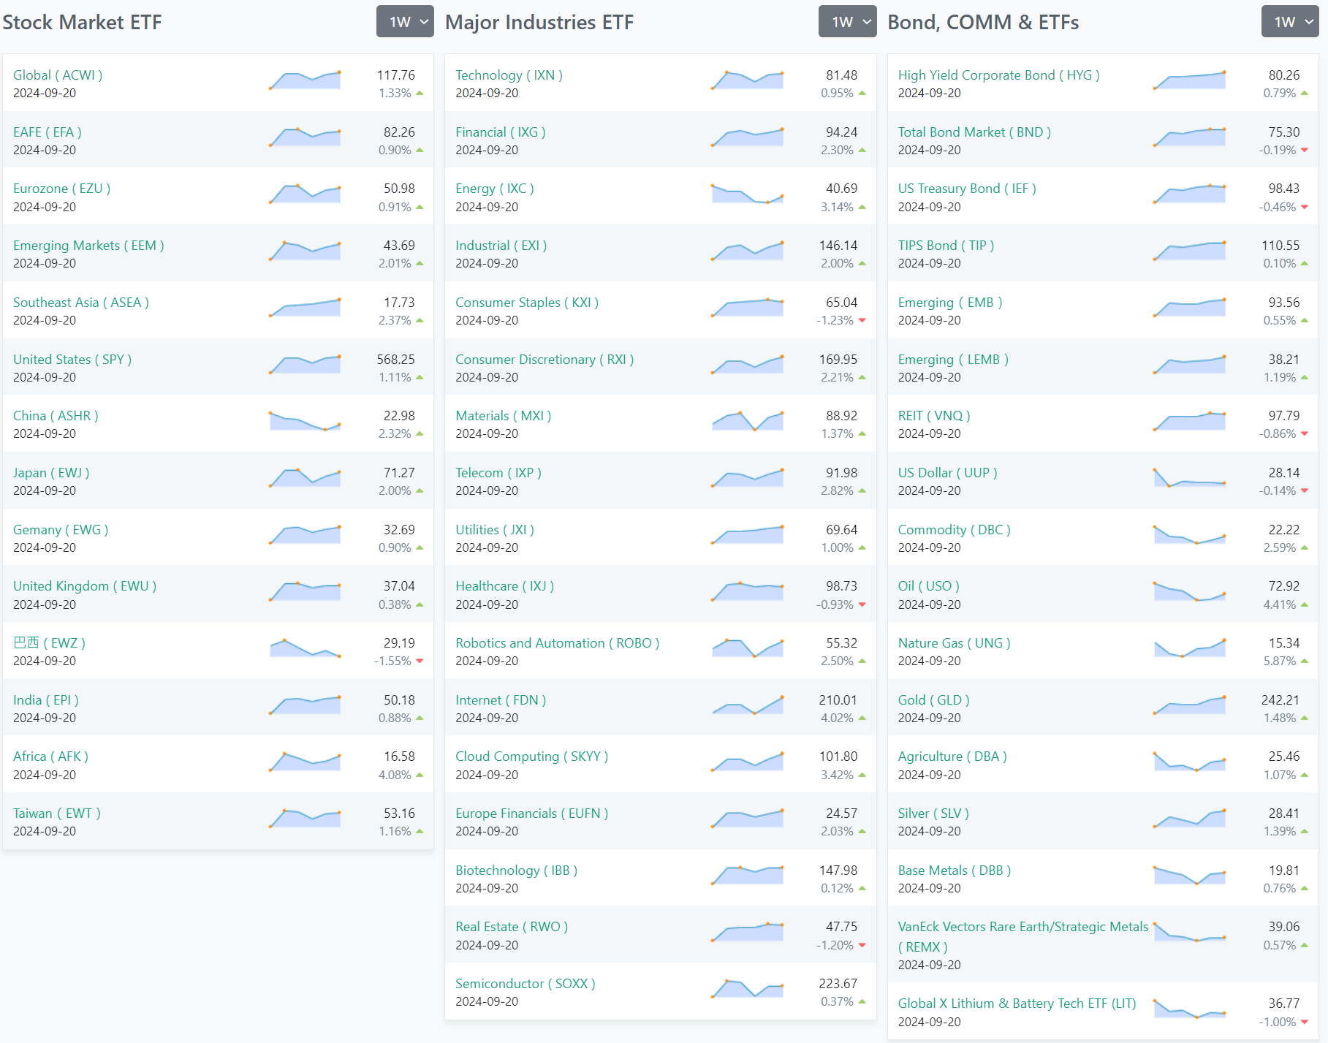Open the 巴西 ( EWZ ) link
This screenshot has width=1328, height=1043.
(49, 643)
